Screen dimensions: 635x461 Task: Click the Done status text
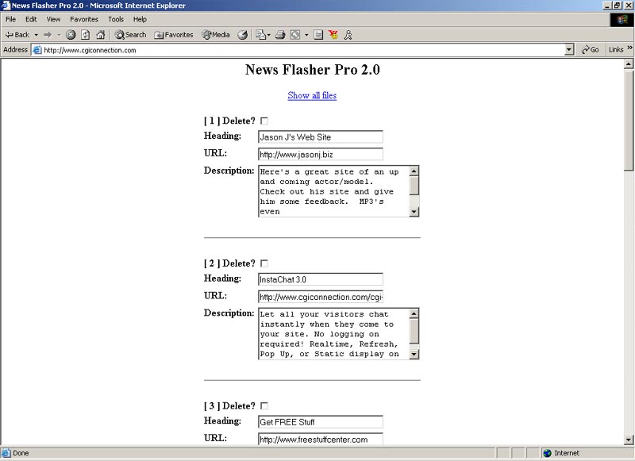click(21, 453)
